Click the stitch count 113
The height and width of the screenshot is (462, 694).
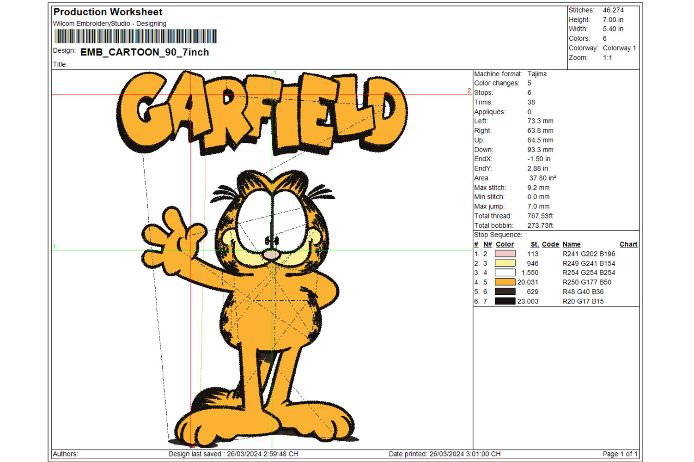tap(533, 254)
